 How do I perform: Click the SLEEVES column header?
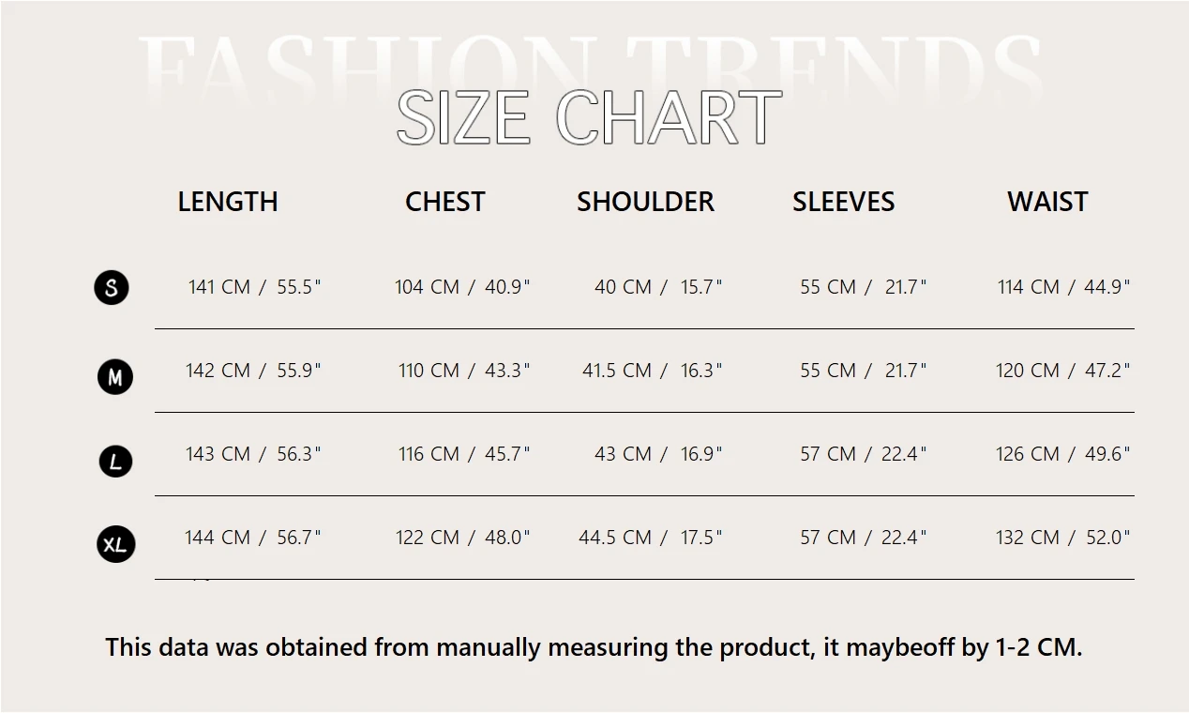[843, 202]
